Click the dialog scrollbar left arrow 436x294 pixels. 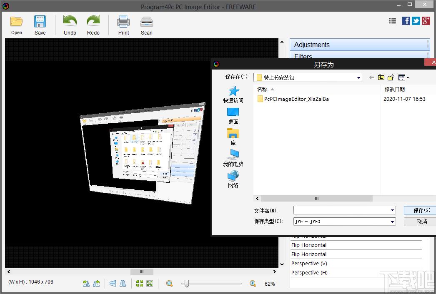pos(257,198)
